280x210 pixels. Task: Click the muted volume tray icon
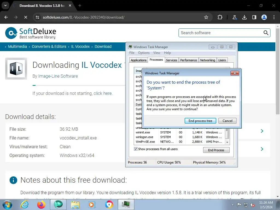252,205
